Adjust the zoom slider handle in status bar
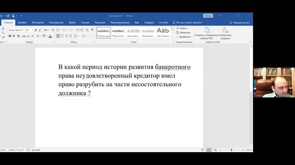 [231, 150]
